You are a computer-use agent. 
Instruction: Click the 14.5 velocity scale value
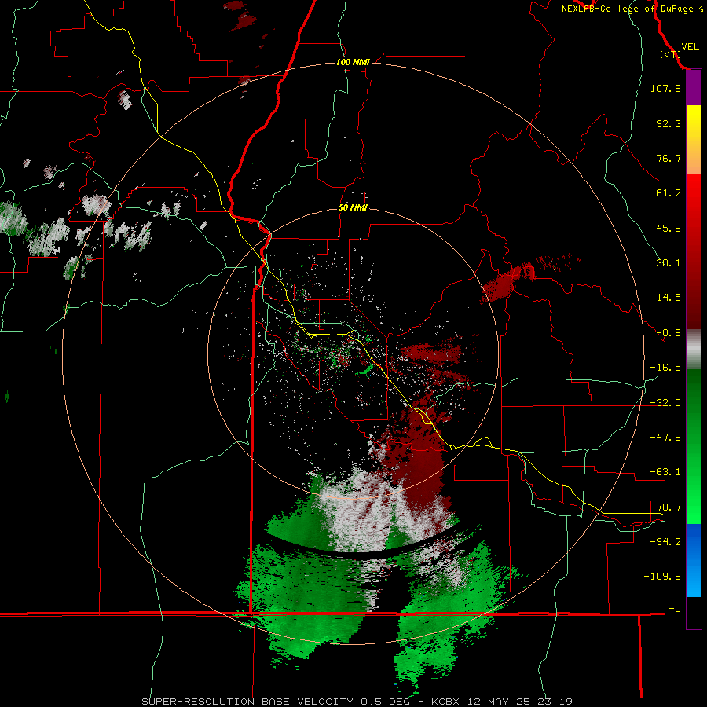click(x=669, y=298)
